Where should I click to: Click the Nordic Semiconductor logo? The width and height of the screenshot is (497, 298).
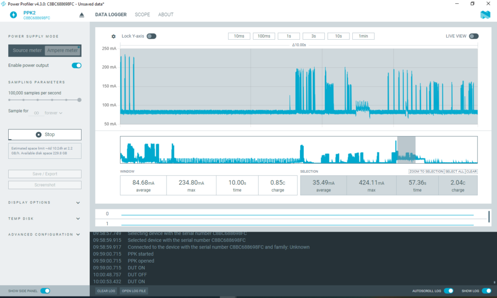point(485,15)
